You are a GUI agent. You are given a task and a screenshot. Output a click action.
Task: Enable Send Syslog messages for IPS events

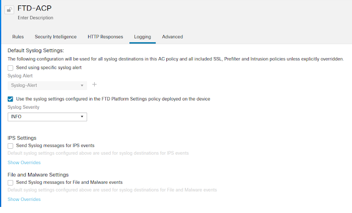[10, 146]
